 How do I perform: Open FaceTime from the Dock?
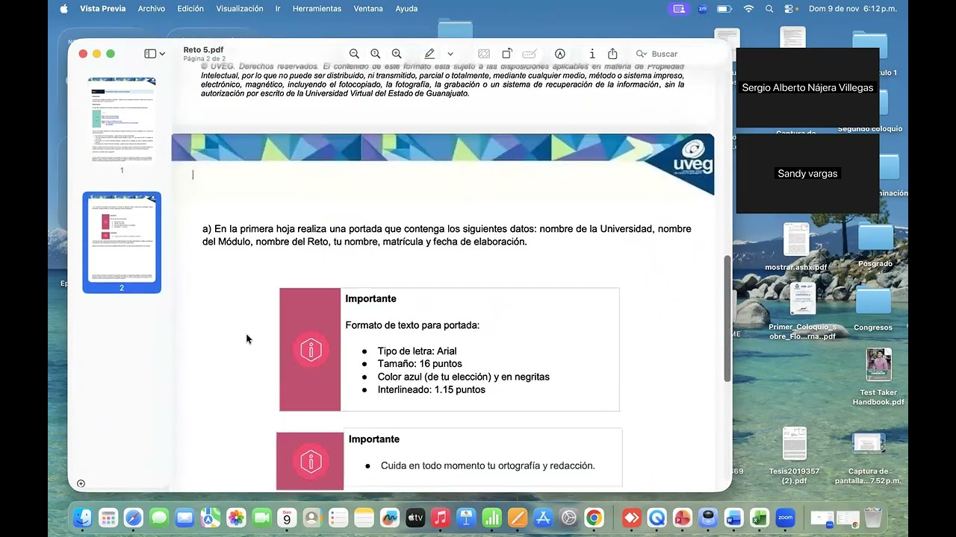[x=261, y=518]
